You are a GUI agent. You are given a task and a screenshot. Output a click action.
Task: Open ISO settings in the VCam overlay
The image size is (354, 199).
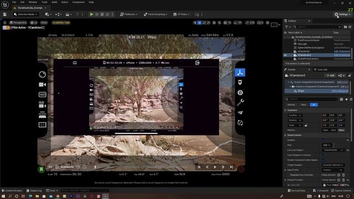click(42, 95)
